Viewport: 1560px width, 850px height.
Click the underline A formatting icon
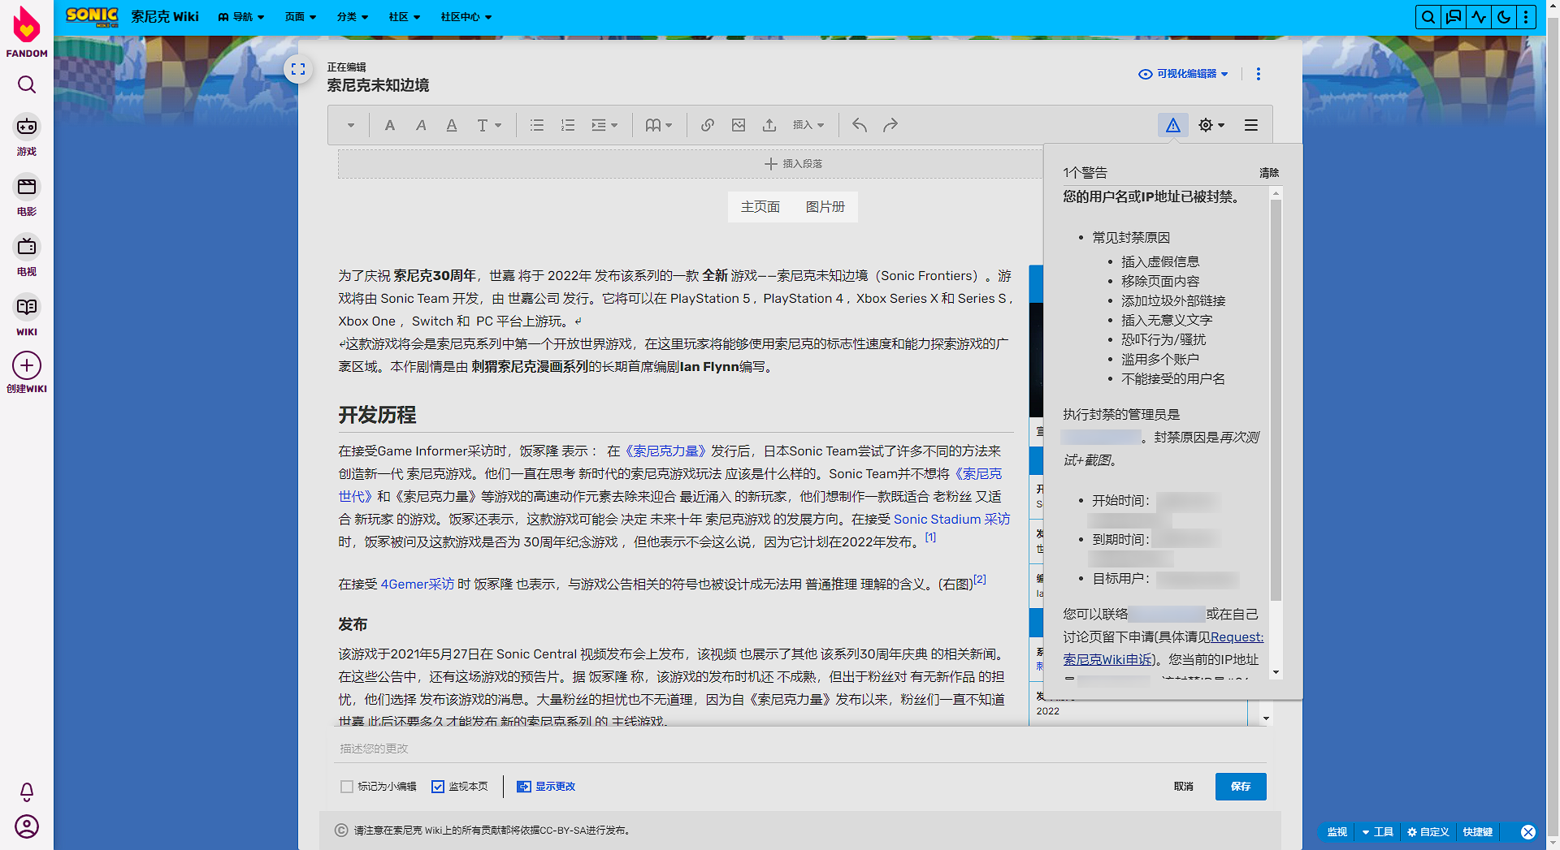(x=452, y=125)
